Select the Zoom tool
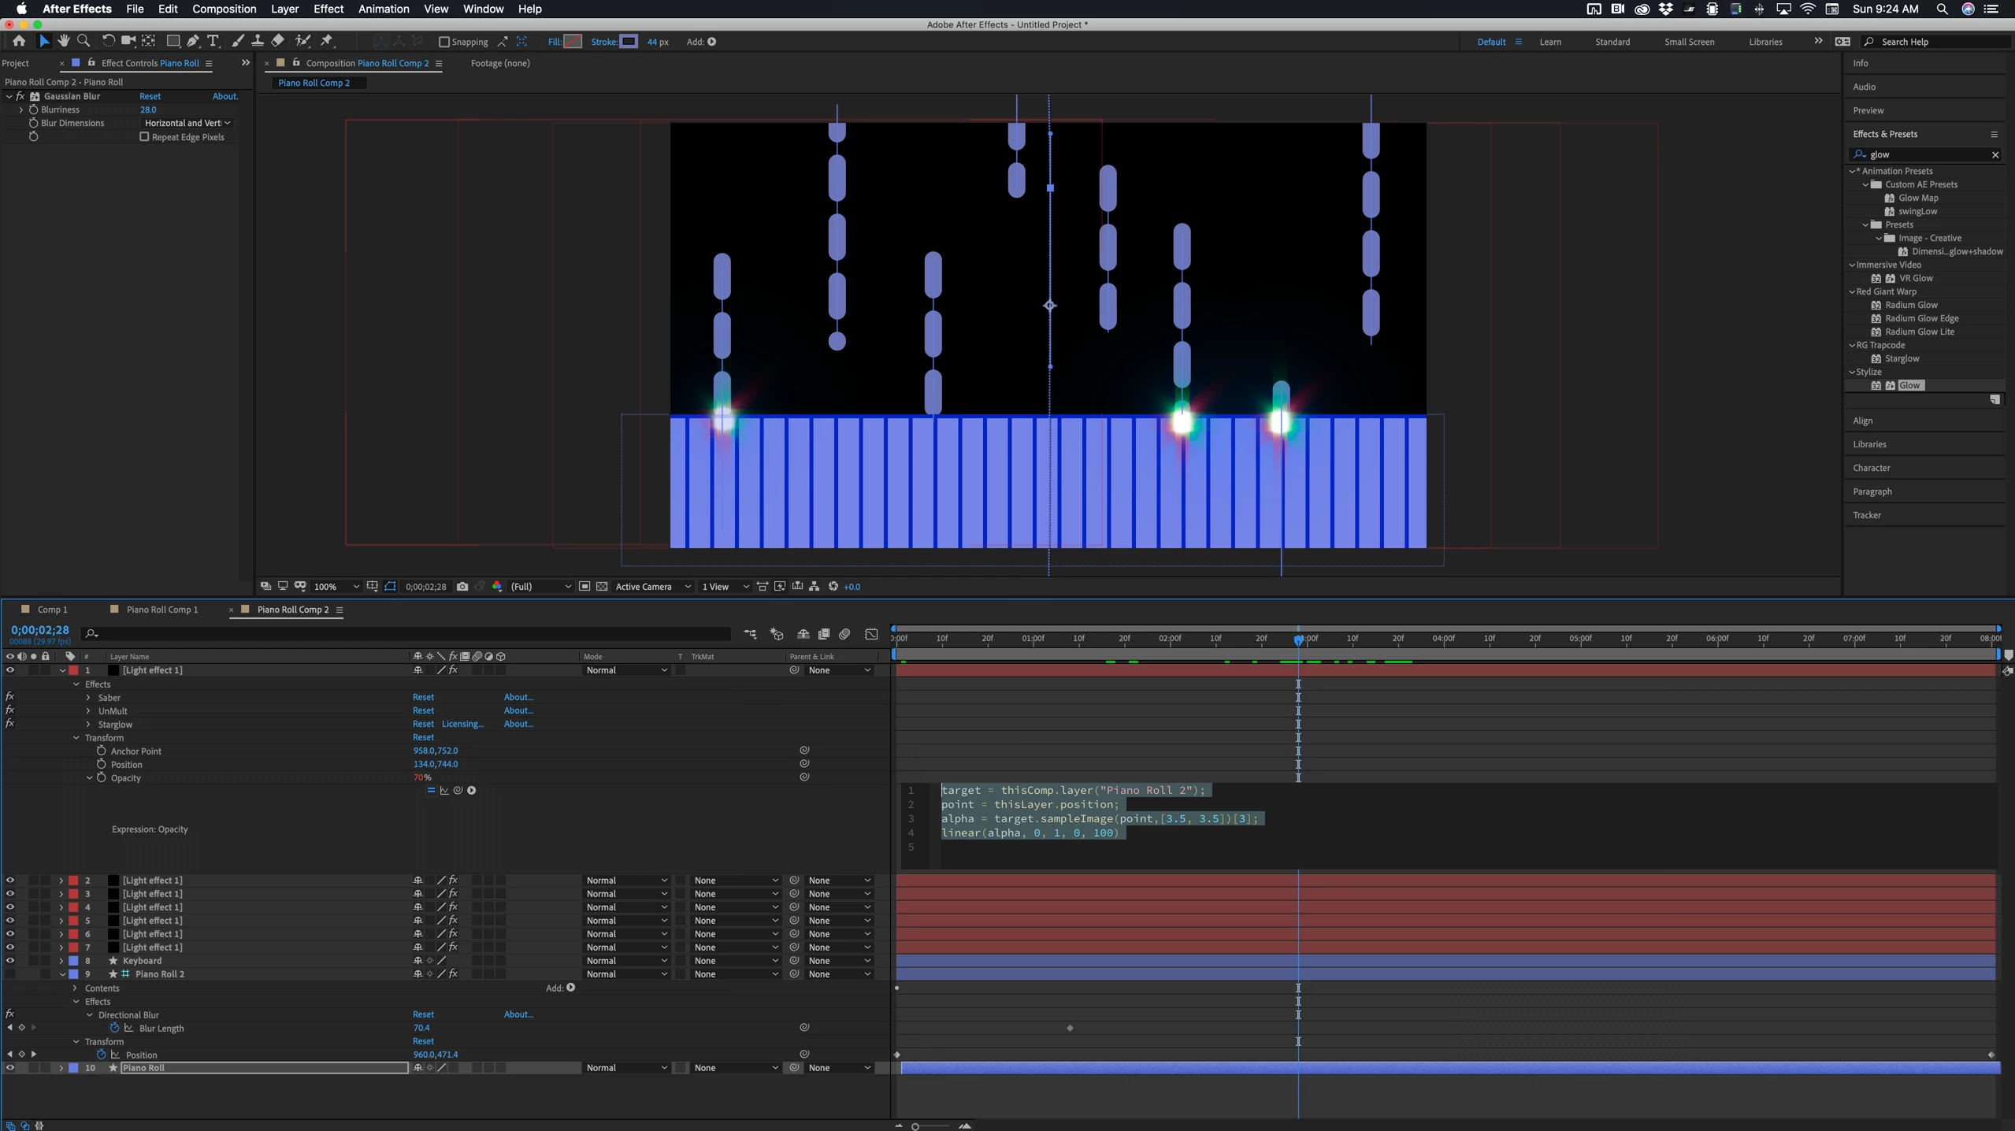The width and height of the screenshot is (2015, 1131). (x=83, y=41)
